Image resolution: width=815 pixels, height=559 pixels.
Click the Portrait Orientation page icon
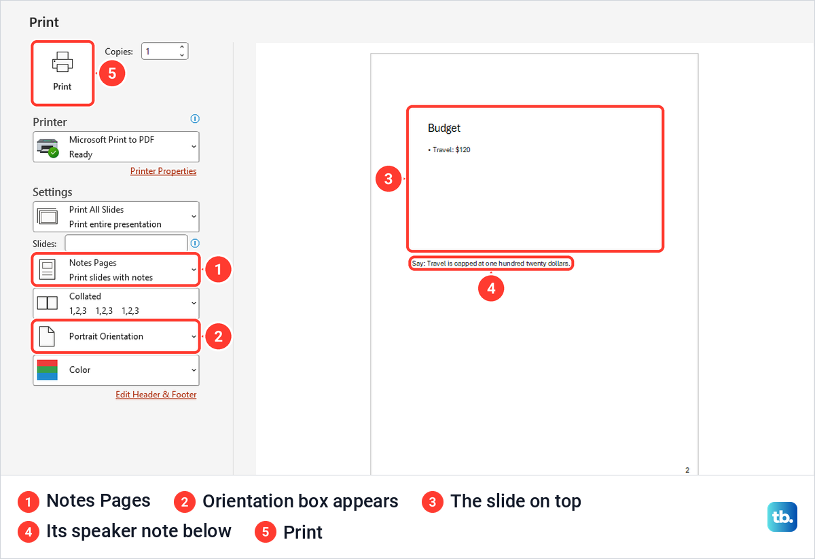pyautogui.click(x=48, y=336)
